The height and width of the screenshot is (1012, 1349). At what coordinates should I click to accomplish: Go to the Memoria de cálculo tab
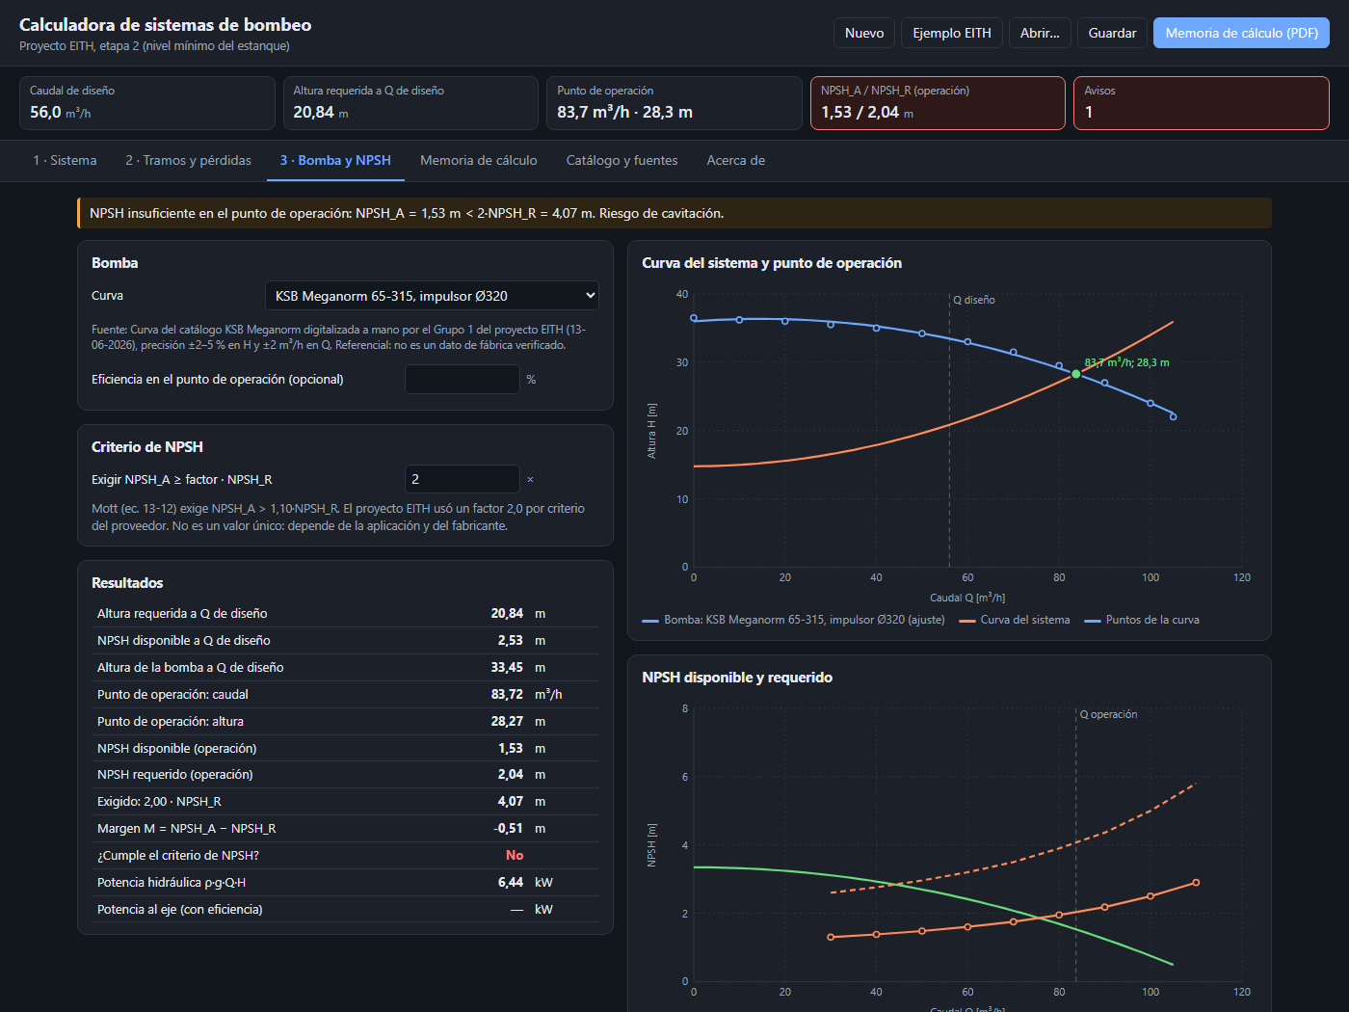click(479, 160)
